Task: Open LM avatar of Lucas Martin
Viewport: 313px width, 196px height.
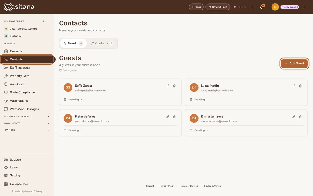Action: pos(194,87)
